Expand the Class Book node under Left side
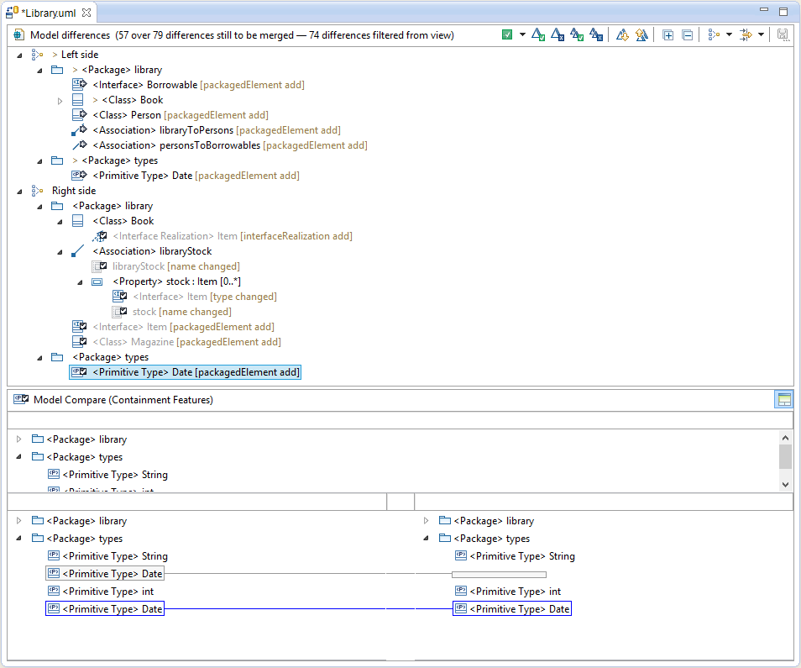 pos(60,101)
